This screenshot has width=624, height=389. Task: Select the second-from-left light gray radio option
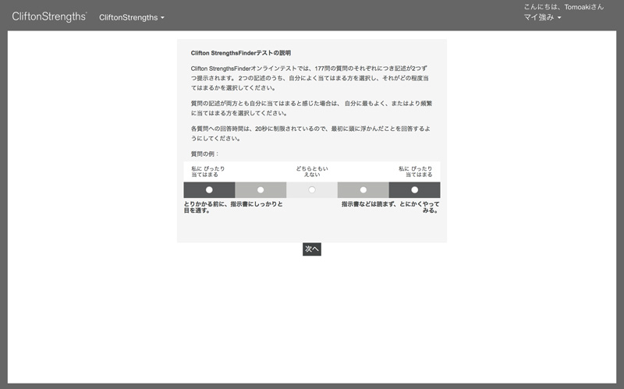coord(261,189)
